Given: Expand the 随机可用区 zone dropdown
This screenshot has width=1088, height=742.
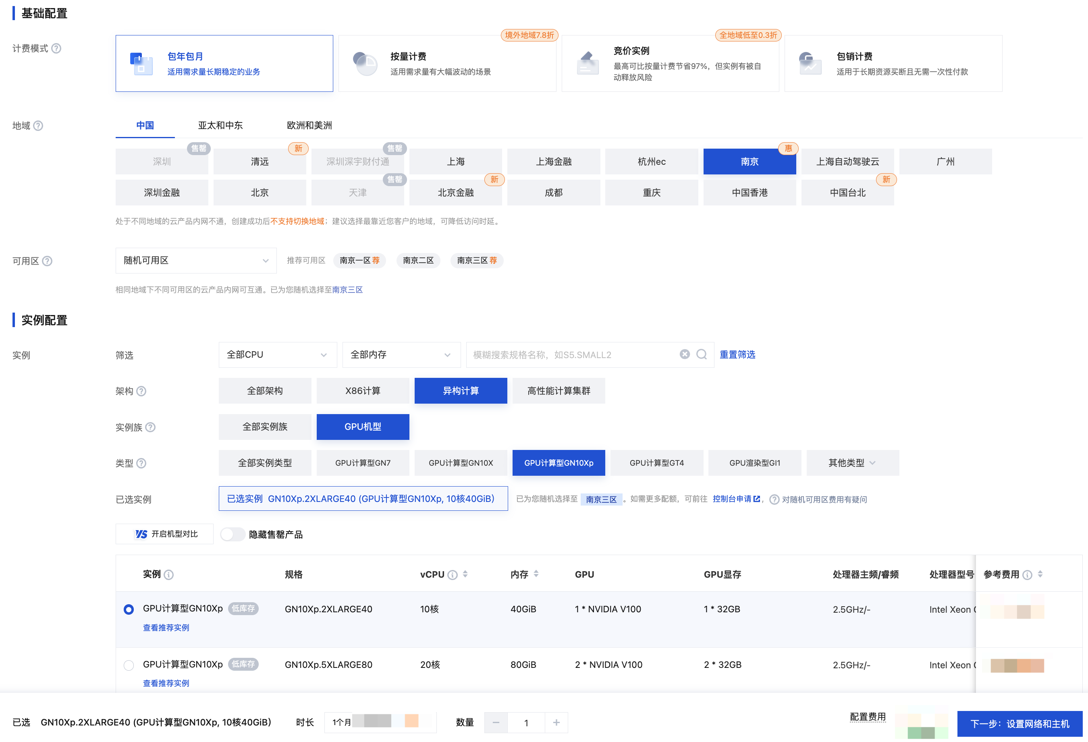Looking at the screenshot, I should [196, 260].
